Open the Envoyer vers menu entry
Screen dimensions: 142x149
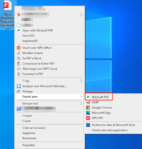(x=49, y=104)
